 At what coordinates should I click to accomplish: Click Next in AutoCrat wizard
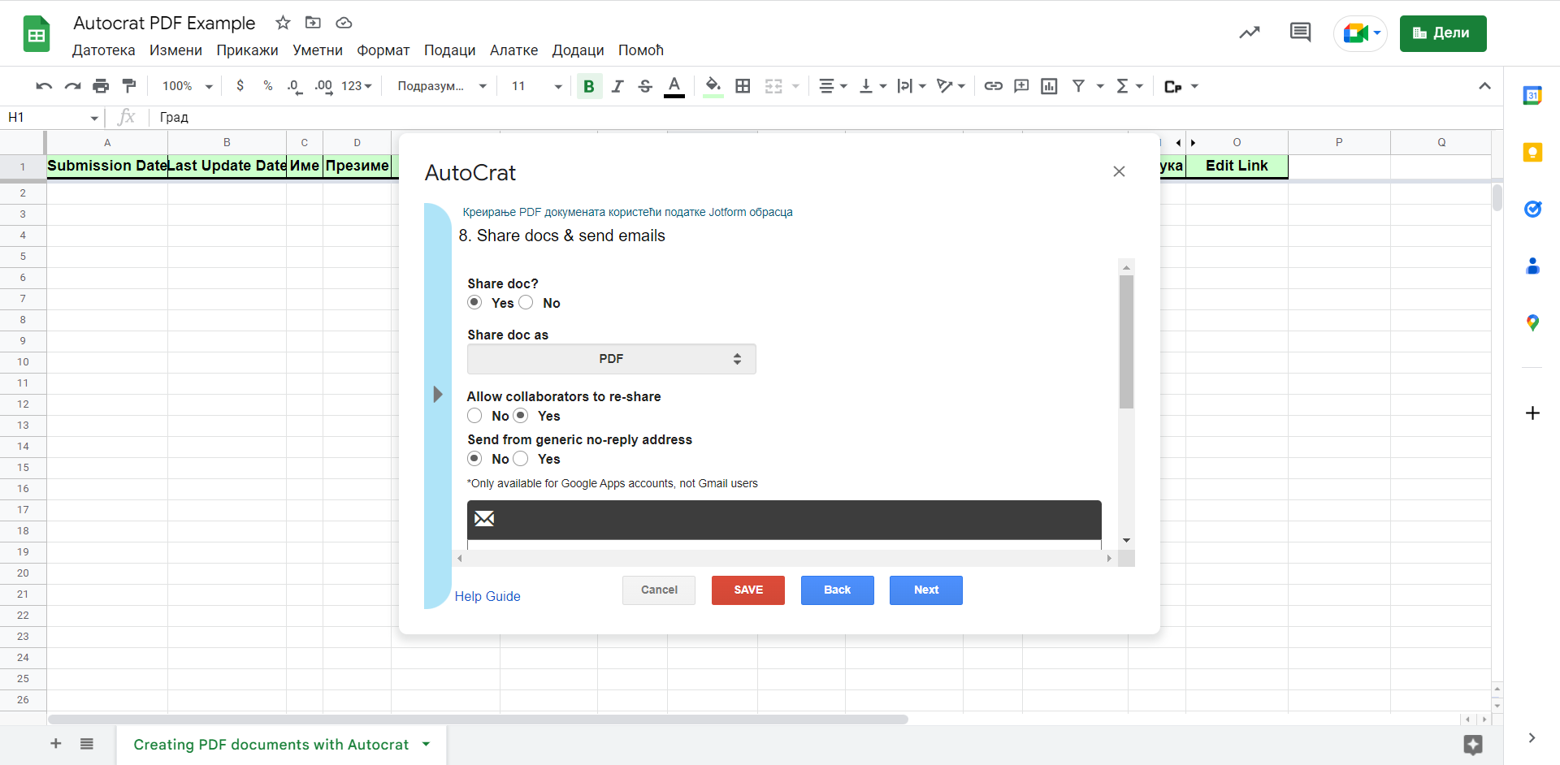[x=926, y=590]
